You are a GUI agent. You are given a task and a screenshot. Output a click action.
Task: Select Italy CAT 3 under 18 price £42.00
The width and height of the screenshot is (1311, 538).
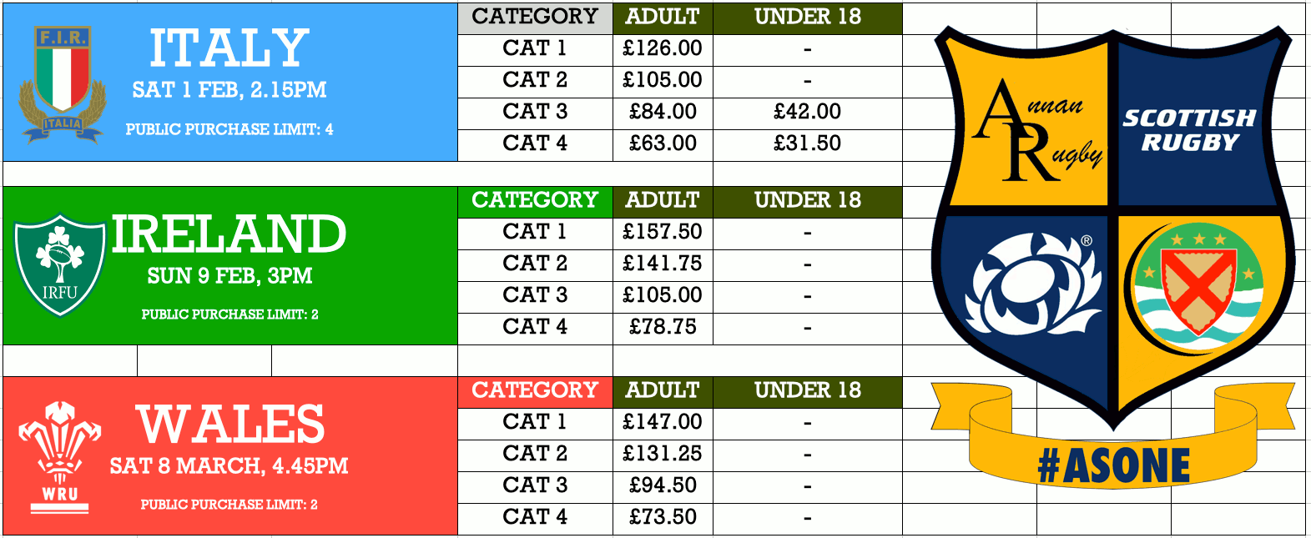[x=807, y=112]
